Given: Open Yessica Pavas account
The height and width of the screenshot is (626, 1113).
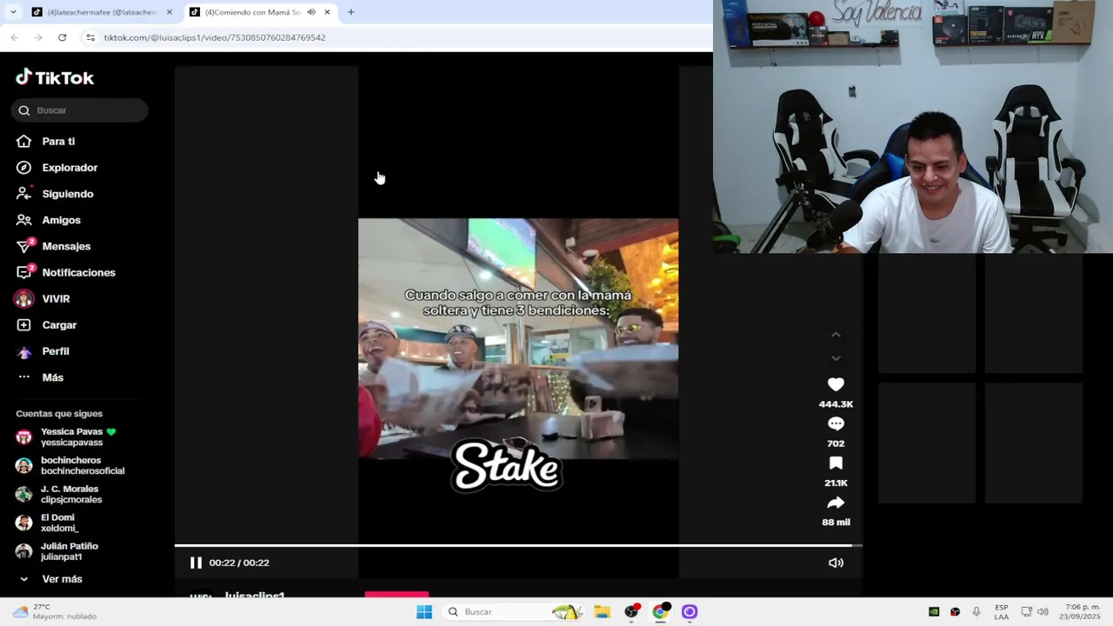Looking at the screenshot, I should point(74,436).
